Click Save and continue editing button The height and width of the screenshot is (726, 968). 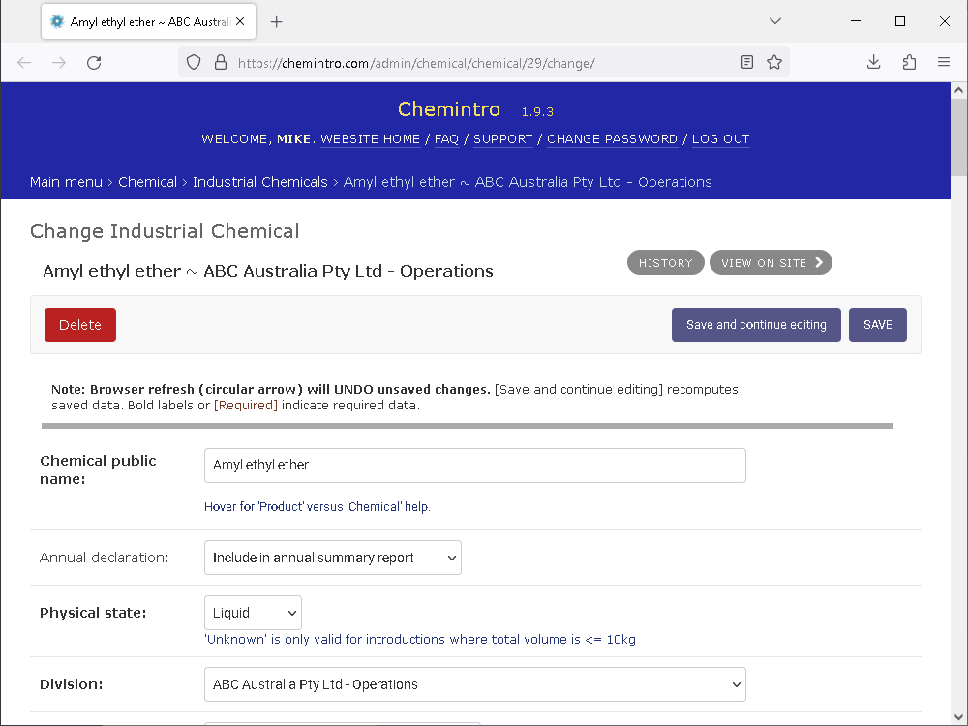[756, 324]
